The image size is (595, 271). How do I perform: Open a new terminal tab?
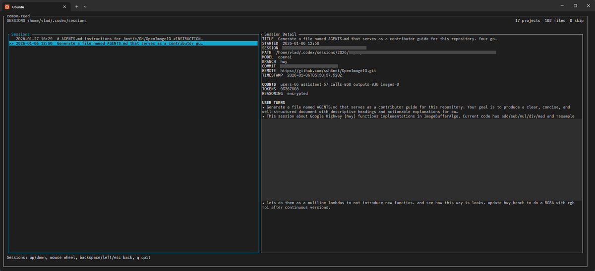coord(77,6)
